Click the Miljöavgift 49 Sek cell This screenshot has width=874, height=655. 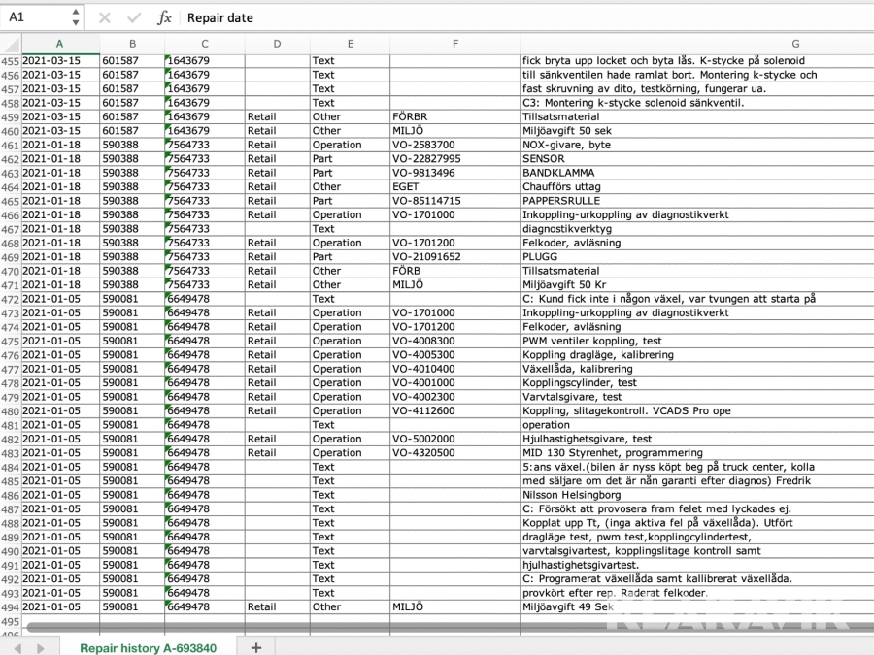pos(567,606)
